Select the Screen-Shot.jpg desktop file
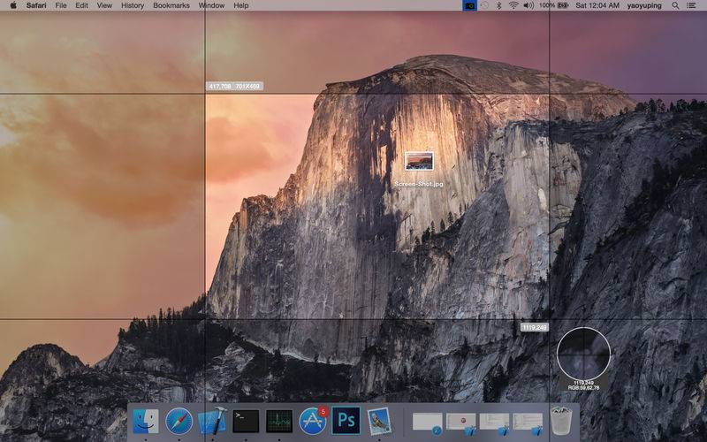The height and width of the screenshot is (442, 707). pyautogui.click(x=419, y=161)
